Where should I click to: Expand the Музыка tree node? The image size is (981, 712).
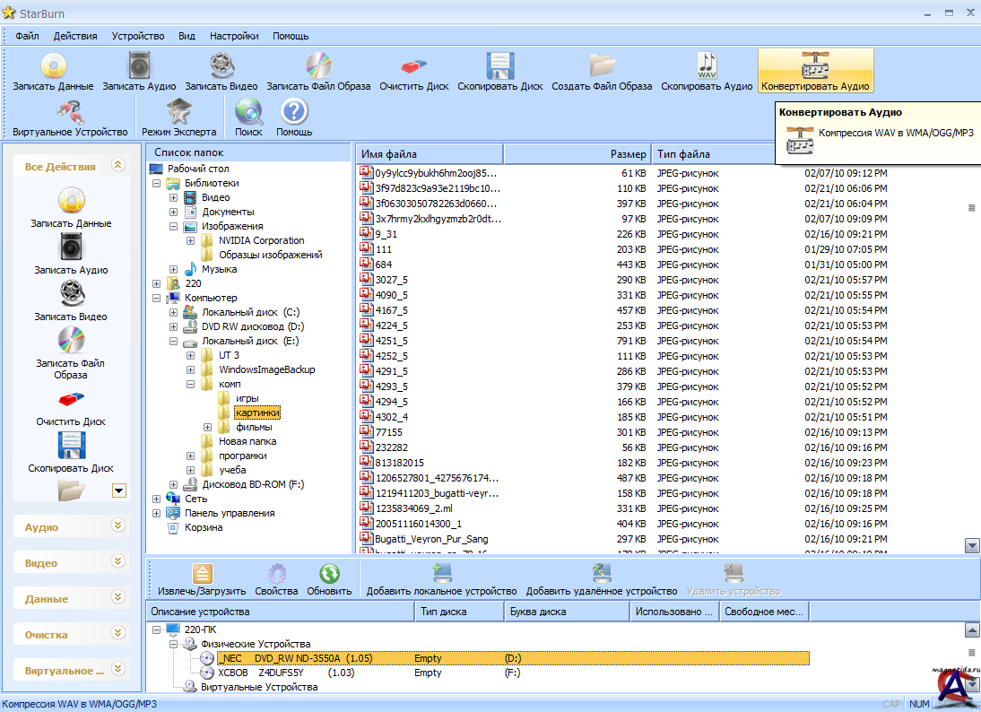[173, 269]
